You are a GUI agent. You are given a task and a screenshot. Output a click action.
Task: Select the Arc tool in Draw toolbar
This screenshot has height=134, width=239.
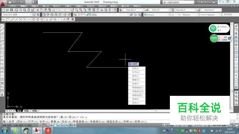2,45
